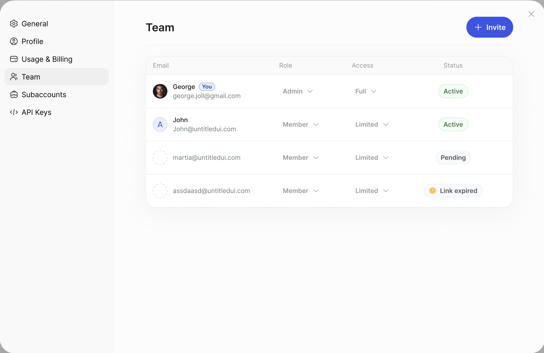Switch to Usage & Billing section
This screenshot has width=544, height=353.
56,59
